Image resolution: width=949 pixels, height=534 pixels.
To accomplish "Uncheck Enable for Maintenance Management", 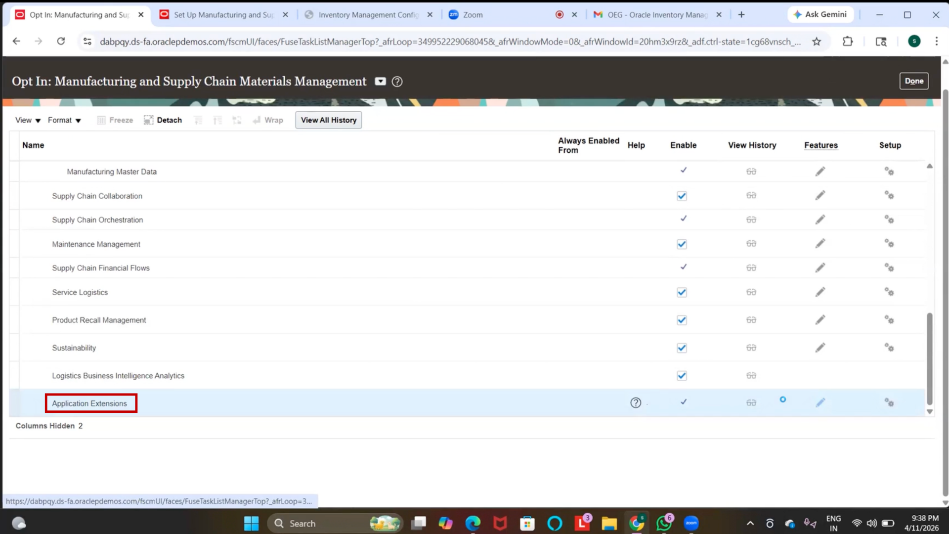I will pos(682,244).
